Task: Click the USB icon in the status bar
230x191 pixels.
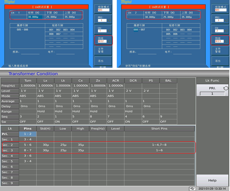Action: tap(192, 188)
